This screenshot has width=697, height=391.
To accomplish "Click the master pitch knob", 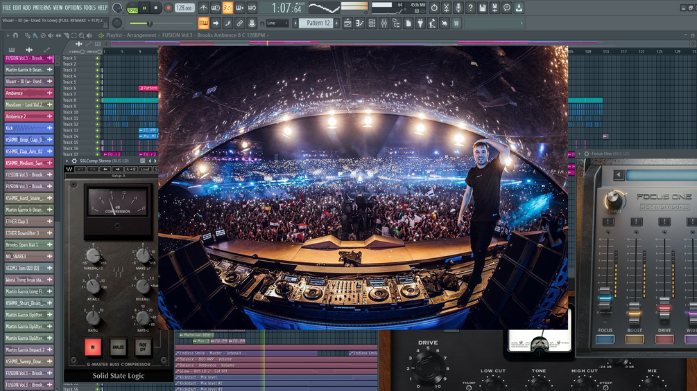I will coord(117,23).
